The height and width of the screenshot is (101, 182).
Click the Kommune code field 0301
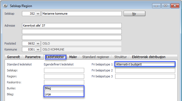click(x=29, y=49)
